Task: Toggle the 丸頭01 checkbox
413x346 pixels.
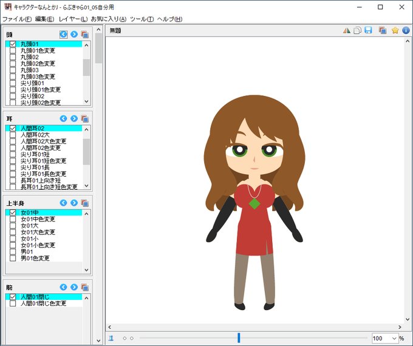Action: [13, 44]
